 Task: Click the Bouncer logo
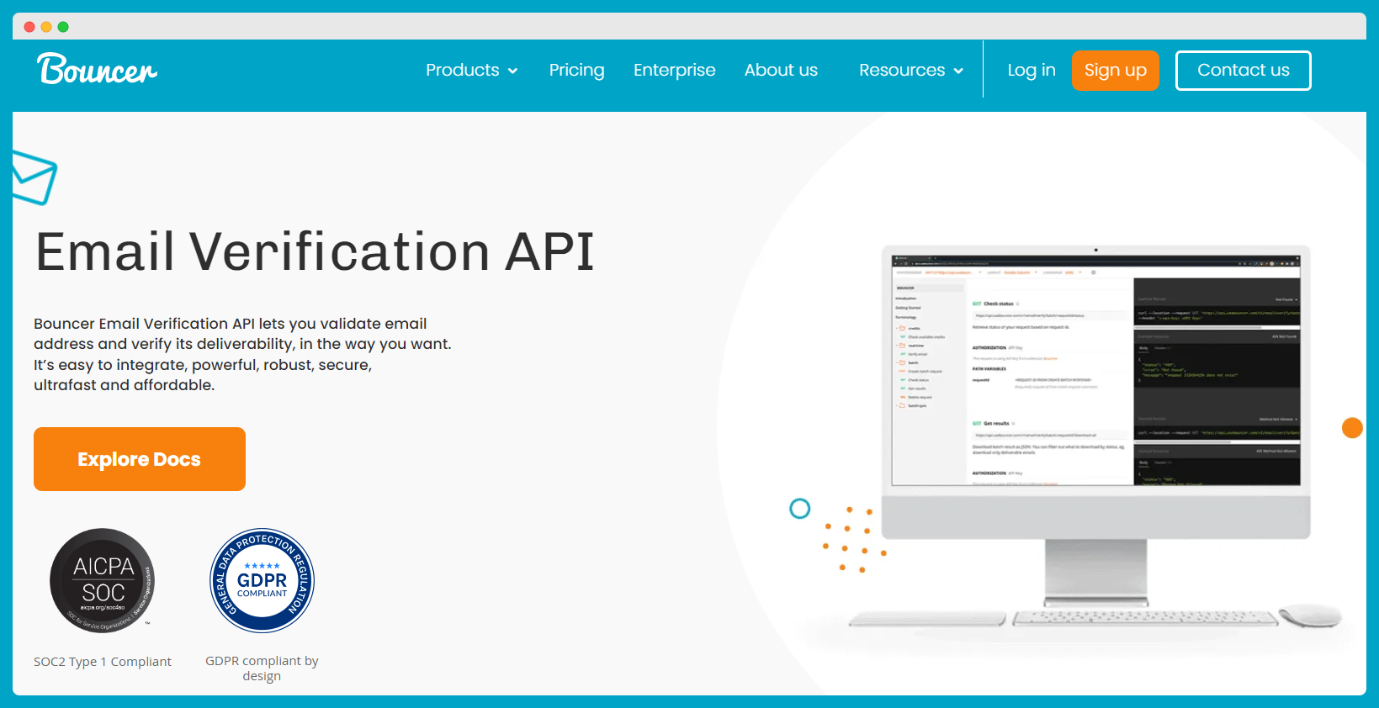[97, 70]
